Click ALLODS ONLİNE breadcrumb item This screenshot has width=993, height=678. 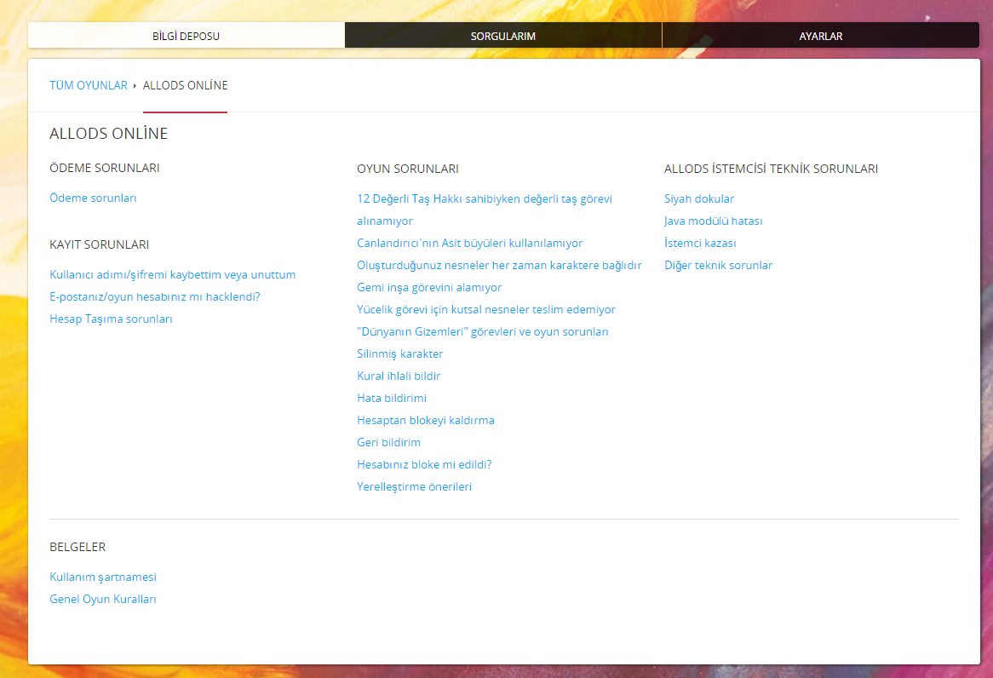point(185,85)
